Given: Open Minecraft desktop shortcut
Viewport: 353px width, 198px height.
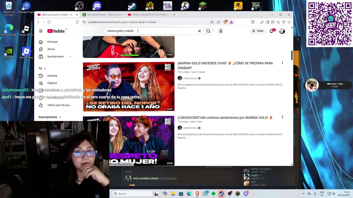Looking at the screenshot, I should [x=203, y=5].
